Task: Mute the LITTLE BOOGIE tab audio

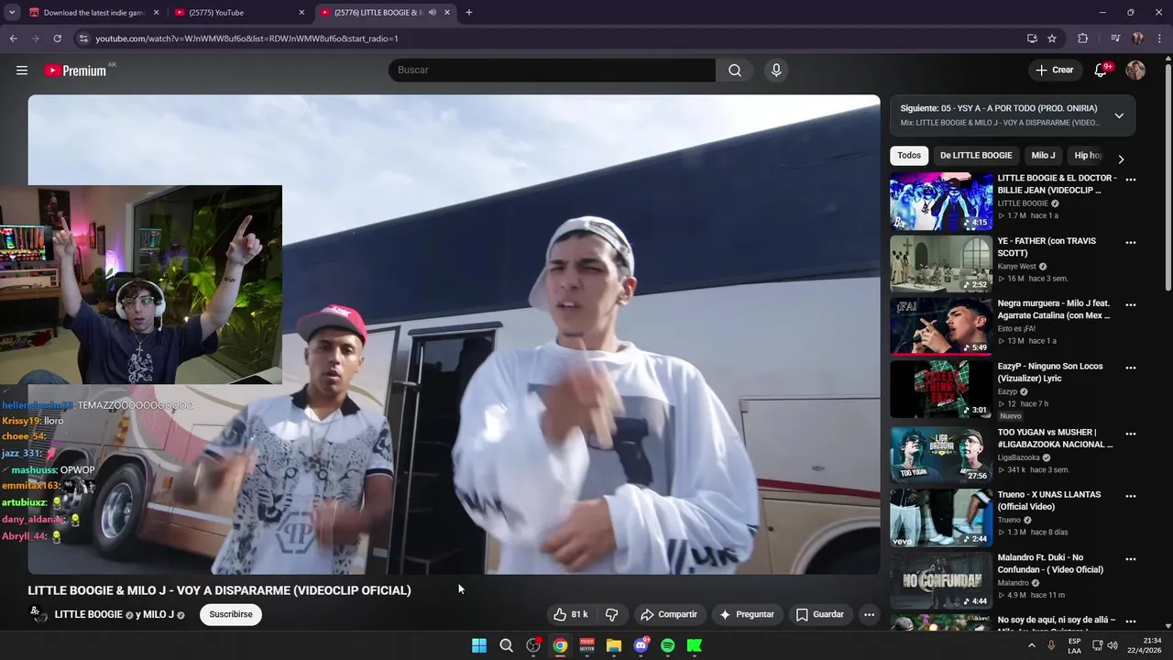Action: point(433,13)
